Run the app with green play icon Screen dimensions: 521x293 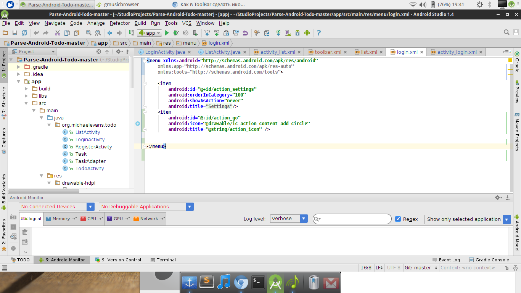click(167, 33)
